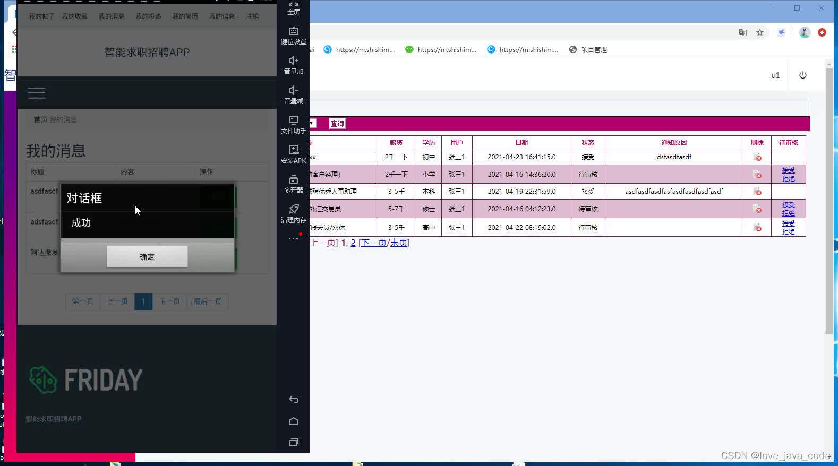Click the 通知原因 column header
This screenshot has width=838, height=466.
click(674, 142)
